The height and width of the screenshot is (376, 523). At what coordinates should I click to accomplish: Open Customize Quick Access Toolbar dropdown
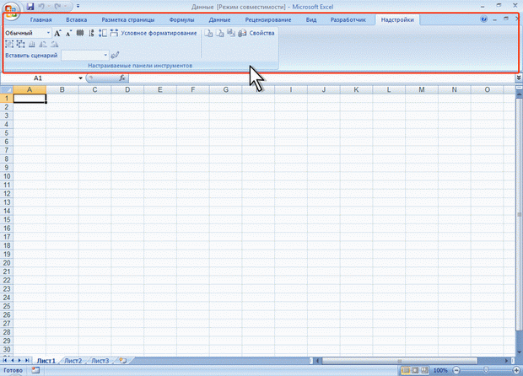(78, 7)
